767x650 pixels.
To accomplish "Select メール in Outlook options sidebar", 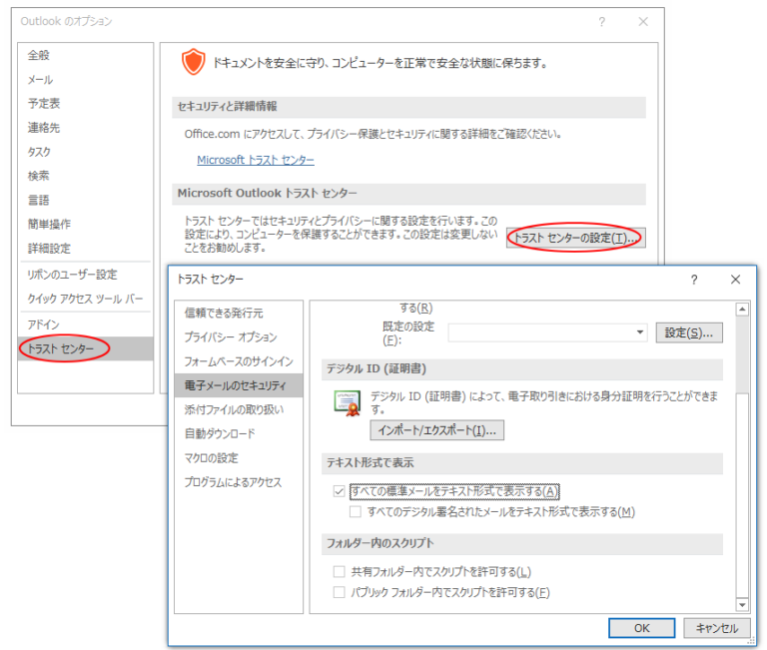I will [x=40, y=79].
